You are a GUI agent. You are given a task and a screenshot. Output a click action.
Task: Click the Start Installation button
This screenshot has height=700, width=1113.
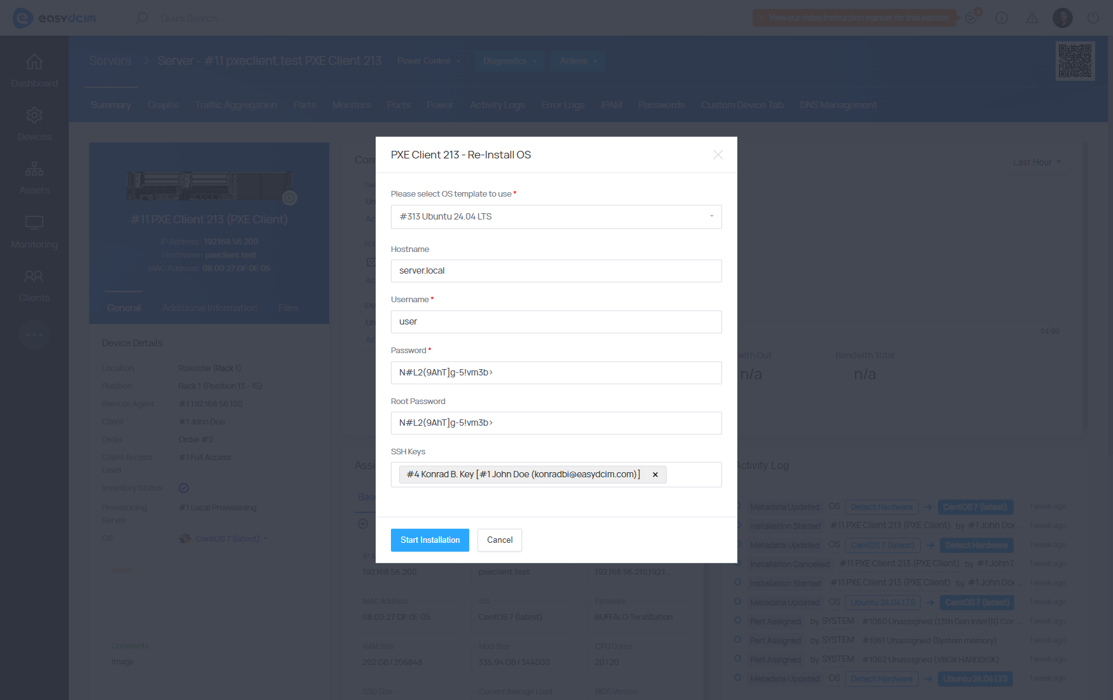click(x=430, y=540)
